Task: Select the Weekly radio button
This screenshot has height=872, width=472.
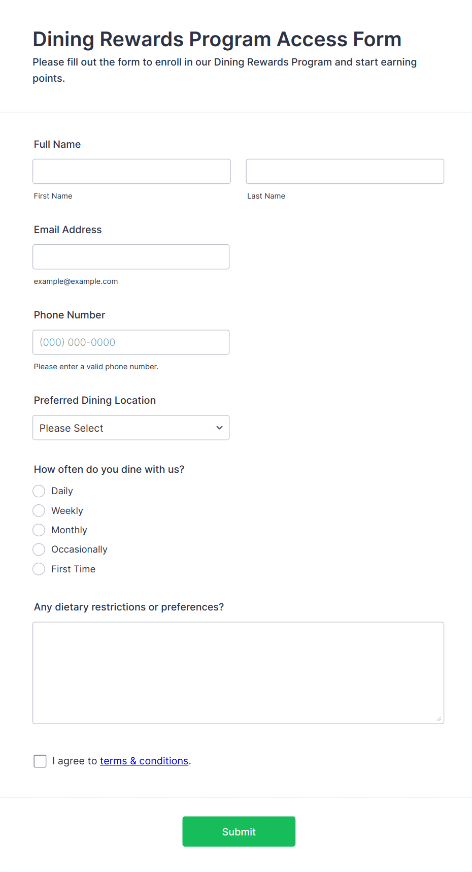Action: click(39, 510)
